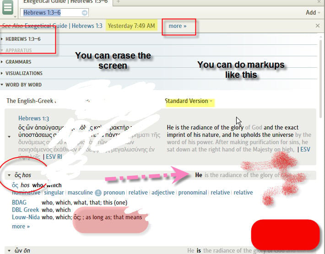Click the new tab plus button
This screenshot has height=254, width=325.
(118, 2)
